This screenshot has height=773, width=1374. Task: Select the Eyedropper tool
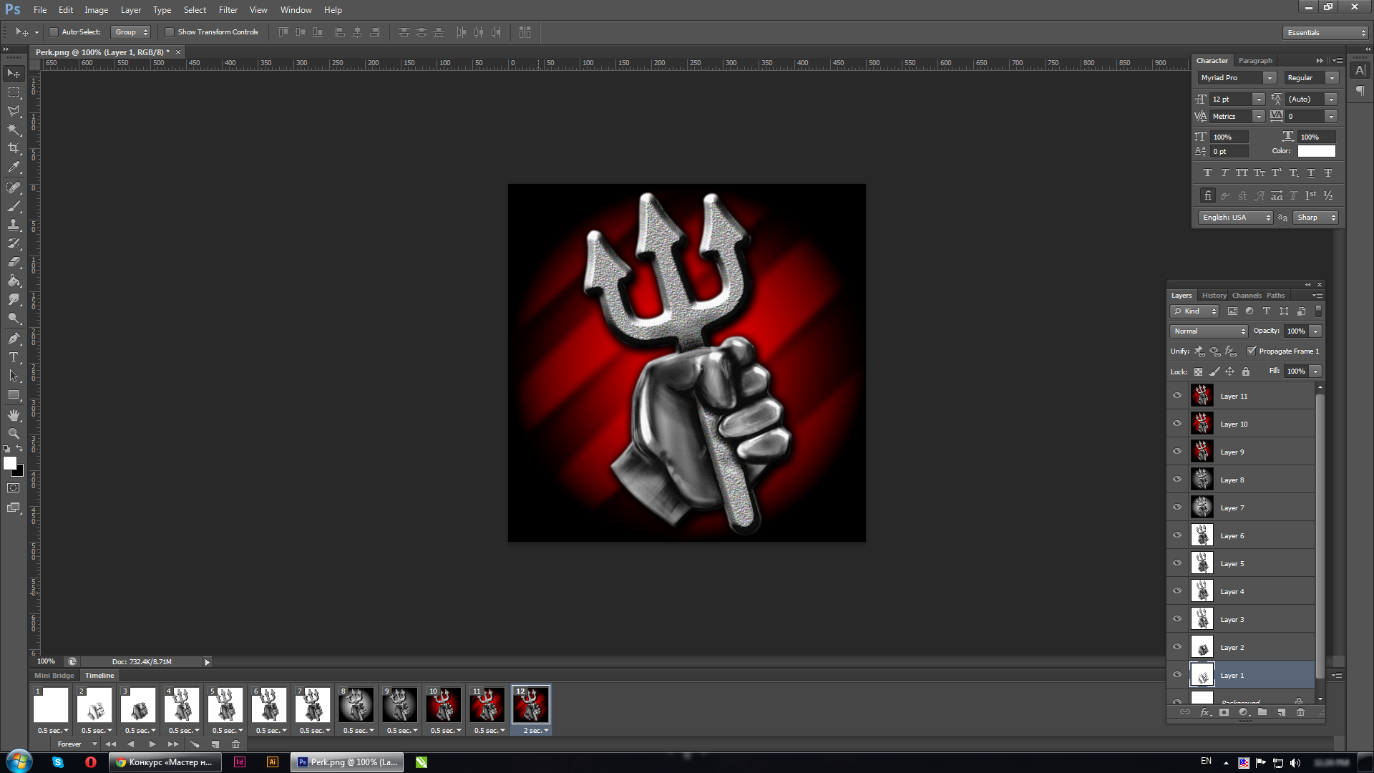(x=14, y=167)
